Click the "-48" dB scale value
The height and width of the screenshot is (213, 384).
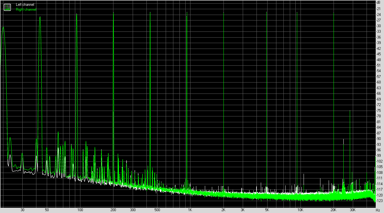378,60
